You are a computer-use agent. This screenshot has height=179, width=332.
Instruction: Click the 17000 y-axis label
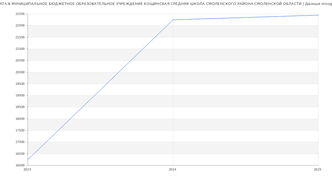pos(20,142)
